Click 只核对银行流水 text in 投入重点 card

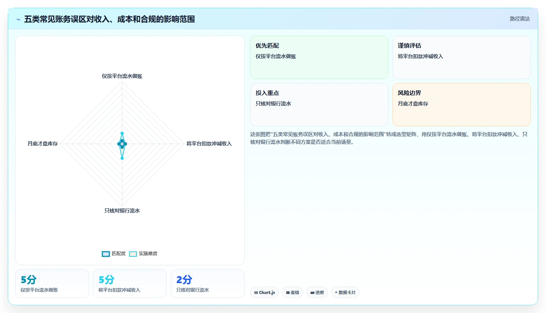point(273,104)
